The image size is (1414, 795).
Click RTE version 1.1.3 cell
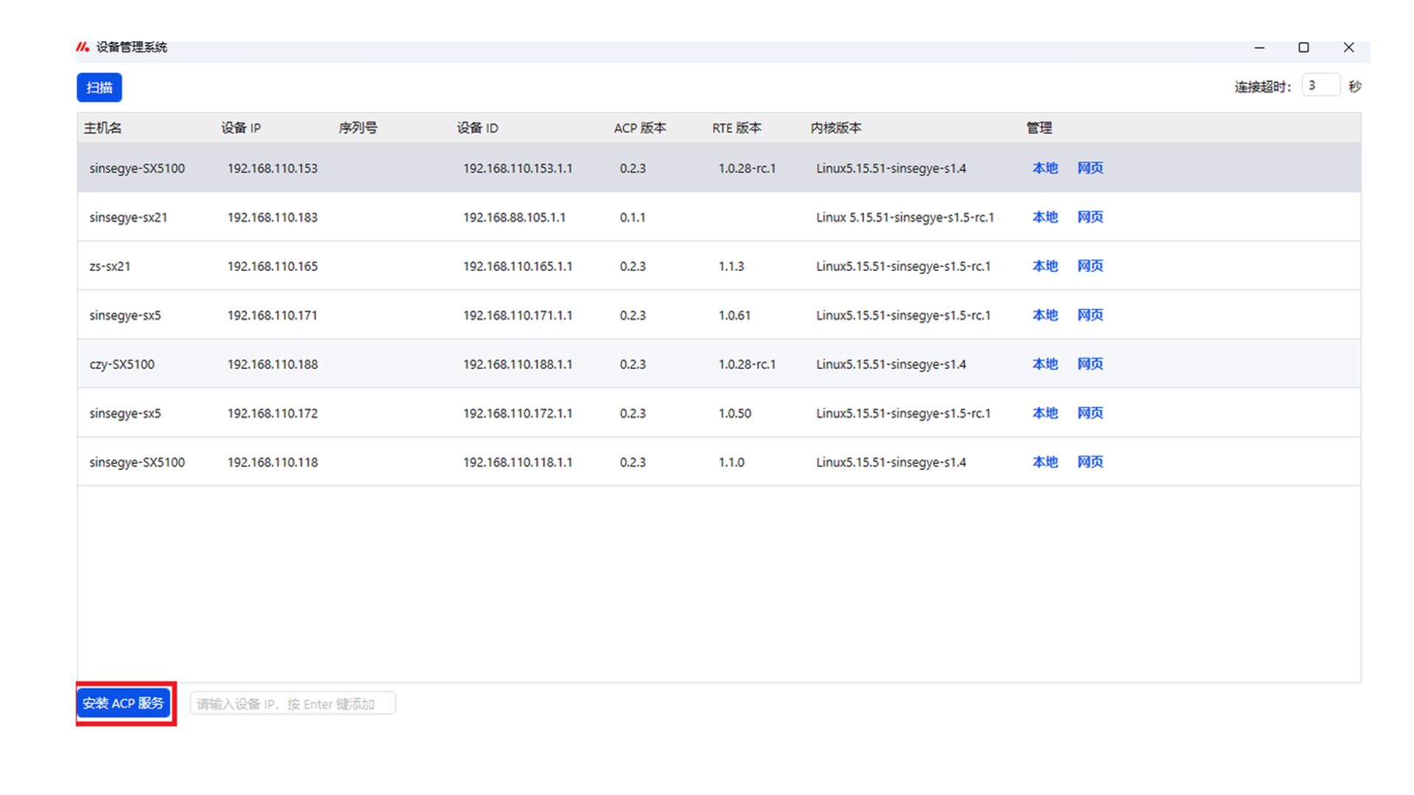(x=731, y=266)
